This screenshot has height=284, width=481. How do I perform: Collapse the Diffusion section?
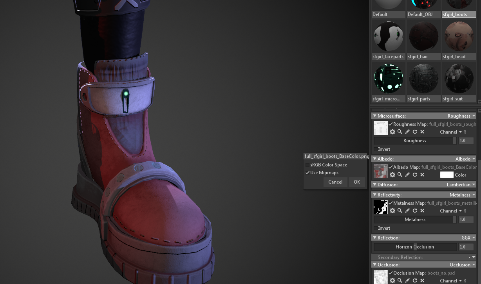(374, 185)
